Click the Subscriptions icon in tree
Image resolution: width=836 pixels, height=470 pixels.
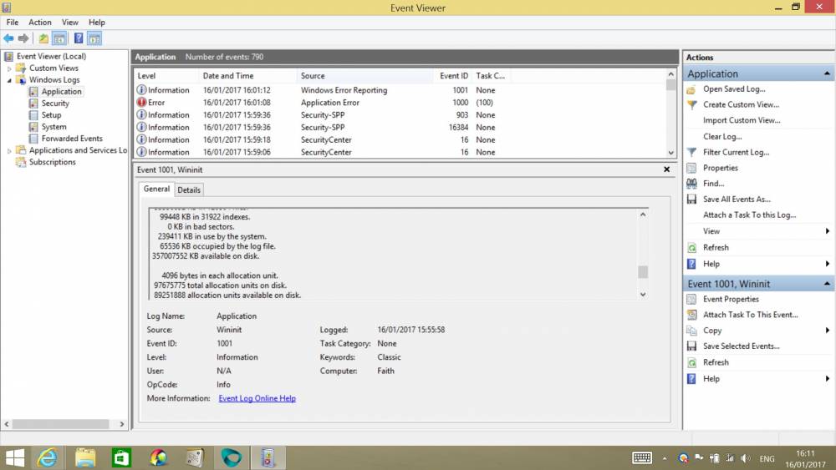[21, 162]
